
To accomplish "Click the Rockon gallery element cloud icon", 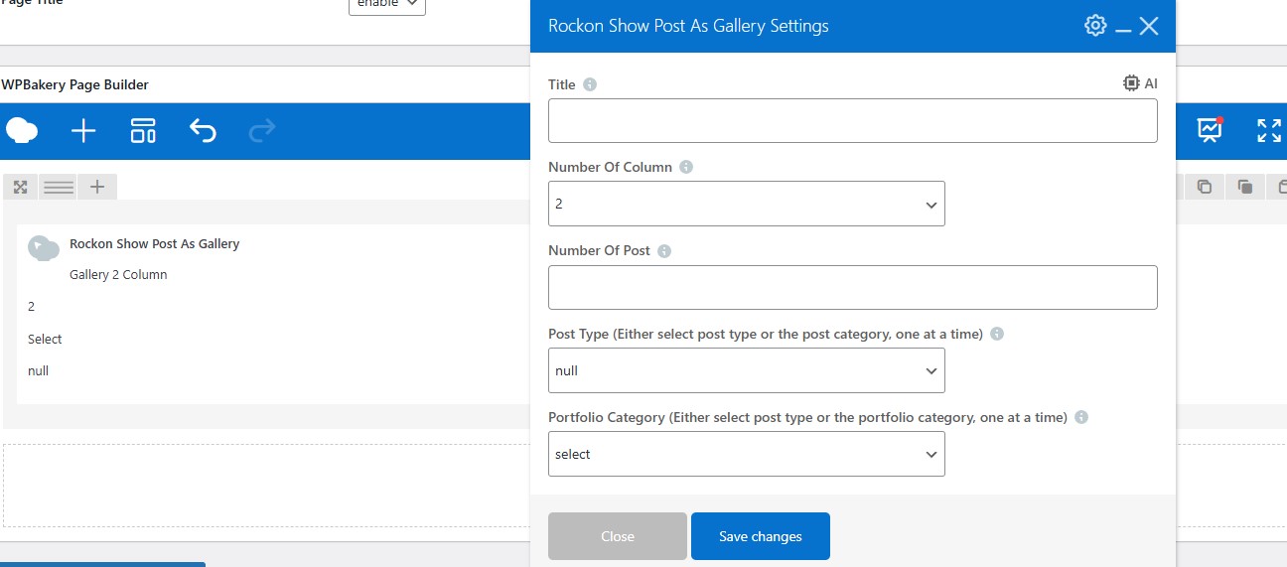I will (44, 248).
